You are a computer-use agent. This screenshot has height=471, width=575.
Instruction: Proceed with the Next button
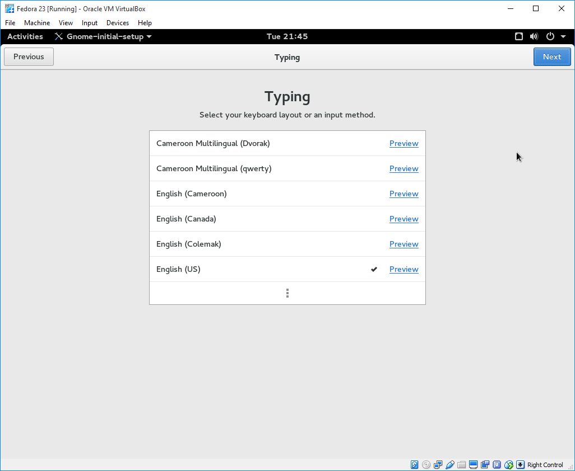pos(552,56)
